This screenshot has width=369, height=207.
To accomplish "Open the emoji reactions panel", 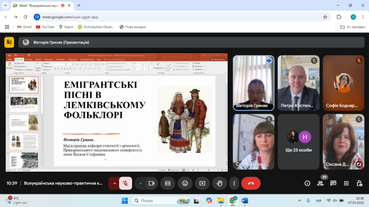I will 185,184.
